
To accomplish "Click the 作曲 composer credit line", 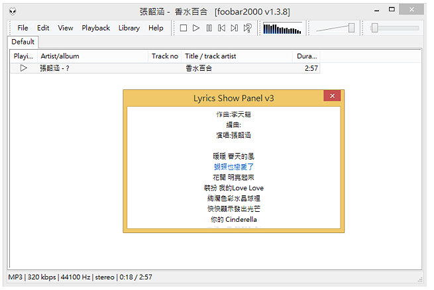I will click(x=234, y=114).
